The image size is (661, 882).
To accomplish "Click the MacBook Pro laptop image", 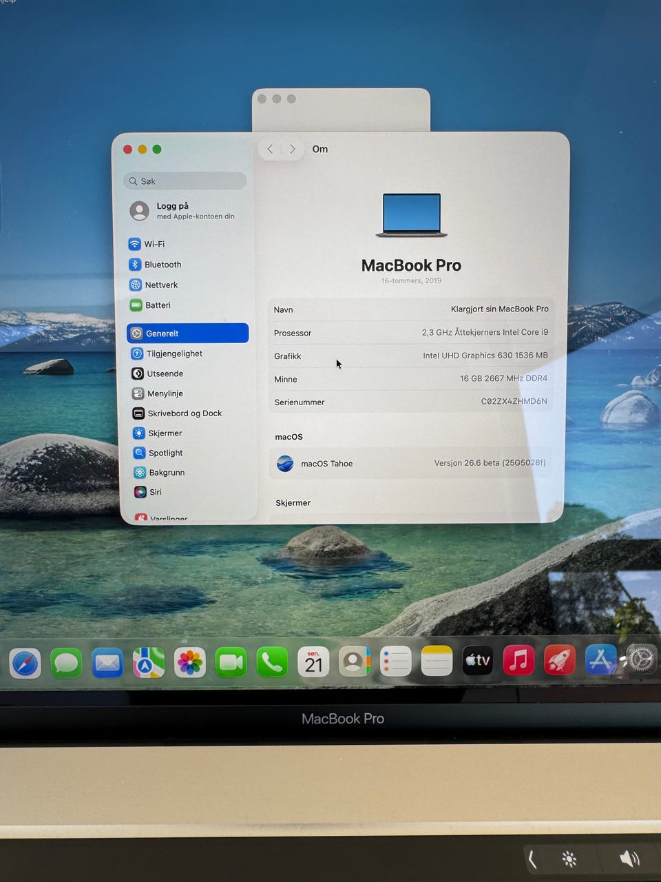I will [x=412, y=215].
